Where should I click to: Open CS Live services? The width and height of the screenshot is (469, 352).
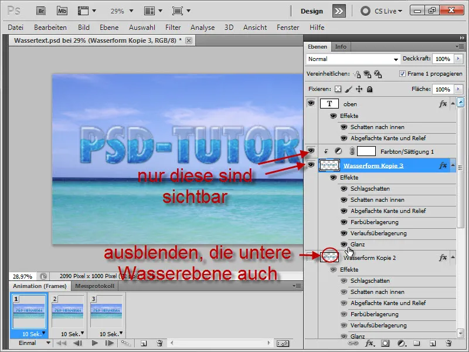[x=382, y=11]
